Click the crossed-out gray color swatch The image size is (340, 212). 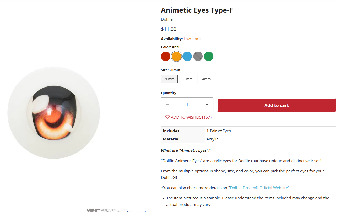pyautogui.click(x=198, y=56)
